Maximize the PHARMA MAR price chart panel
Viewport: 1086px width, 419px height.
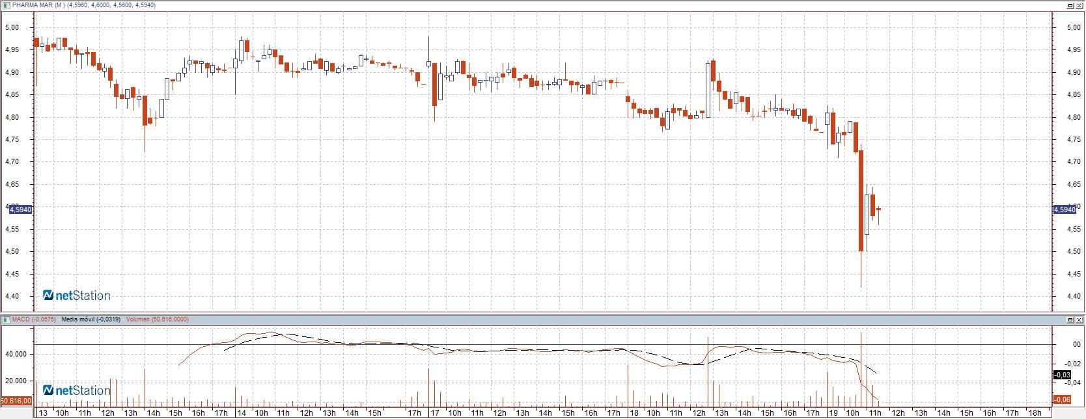pyautogui.click(x=1071, y=5)
